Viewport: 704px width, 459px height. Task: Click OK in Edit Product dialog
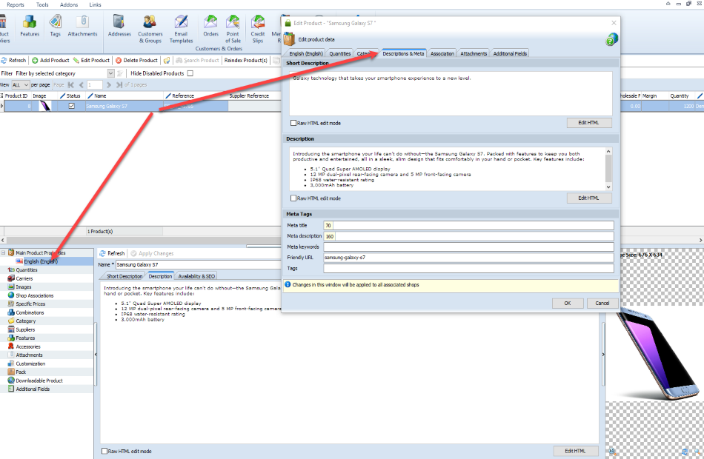click(568, 304)
